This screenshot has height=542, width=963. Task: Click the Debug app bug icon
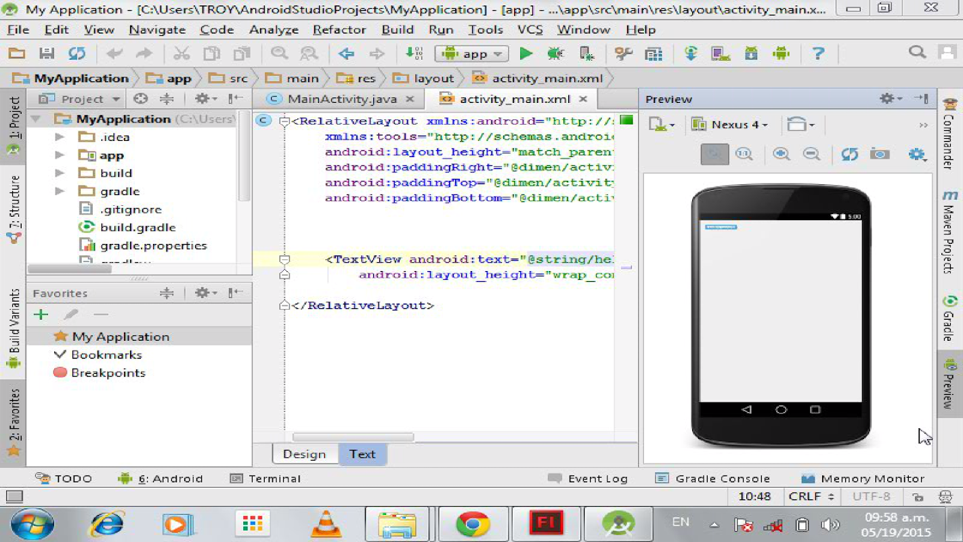click(x=555, y=54)
